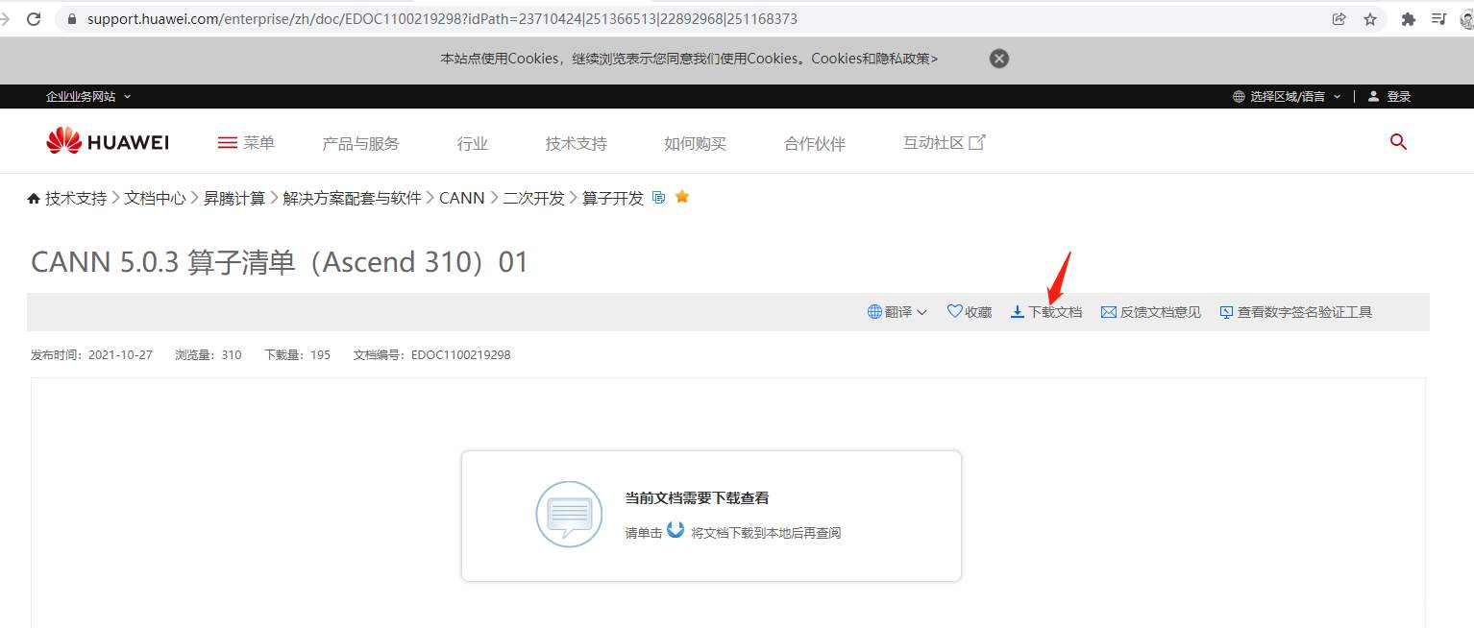
Task: Click the home icon in breadcrumb
Action: click(34, 198)
